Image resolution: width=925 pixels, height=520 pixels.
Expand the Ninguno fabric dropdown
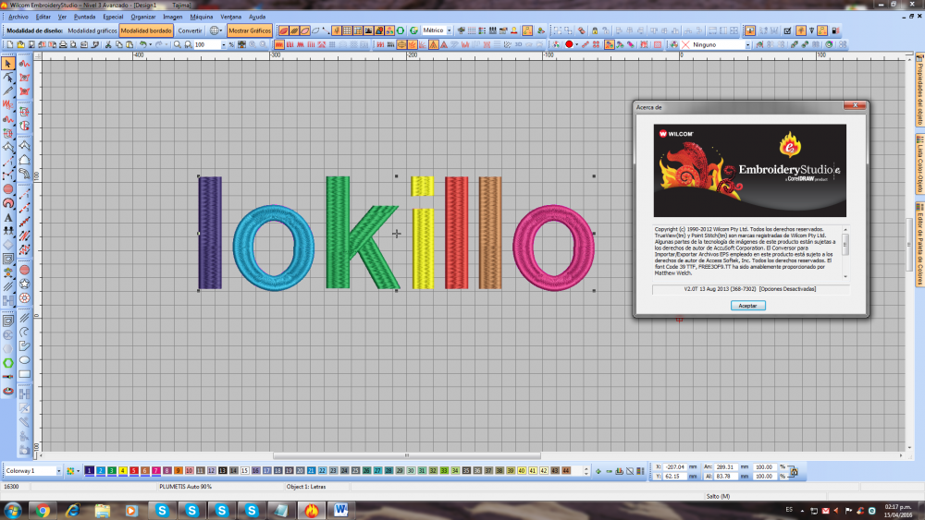click(x=747, y=44)
